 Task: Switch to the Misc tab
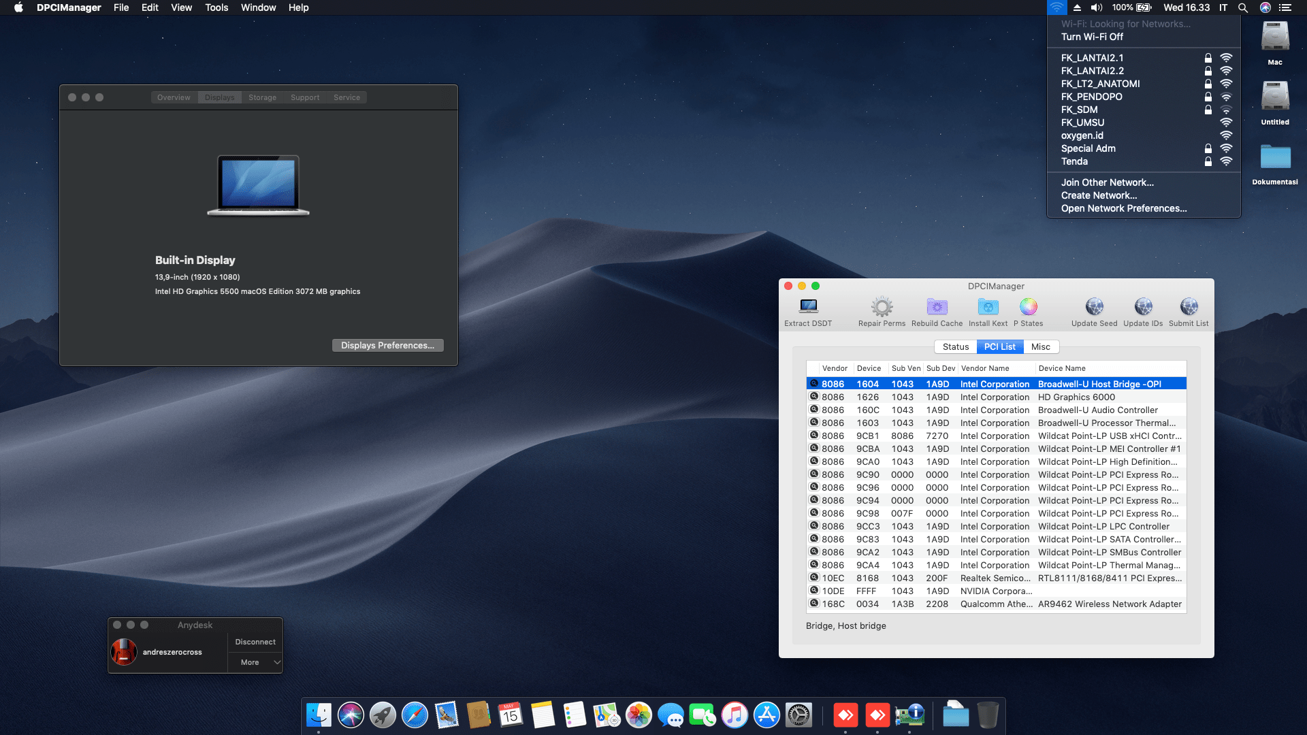[x=1040, y=346]
